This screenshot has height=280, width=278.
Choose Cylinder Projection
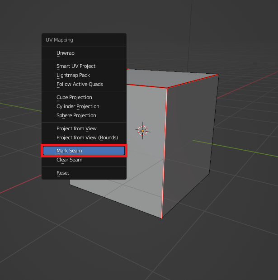point(78,106)
